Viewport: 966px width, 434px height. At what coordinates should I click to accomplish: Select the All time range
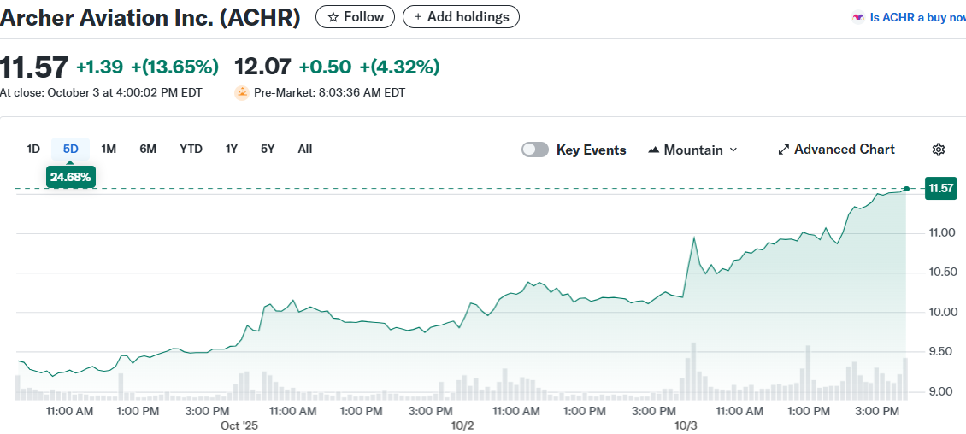[x=305, y=149]
